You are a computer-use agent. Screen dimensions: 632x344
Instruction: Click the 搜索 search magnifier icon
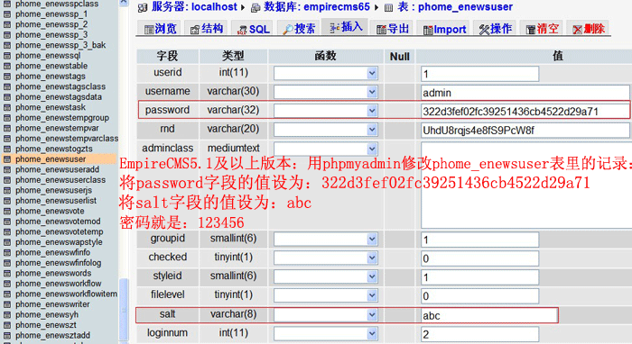point(288,30)
